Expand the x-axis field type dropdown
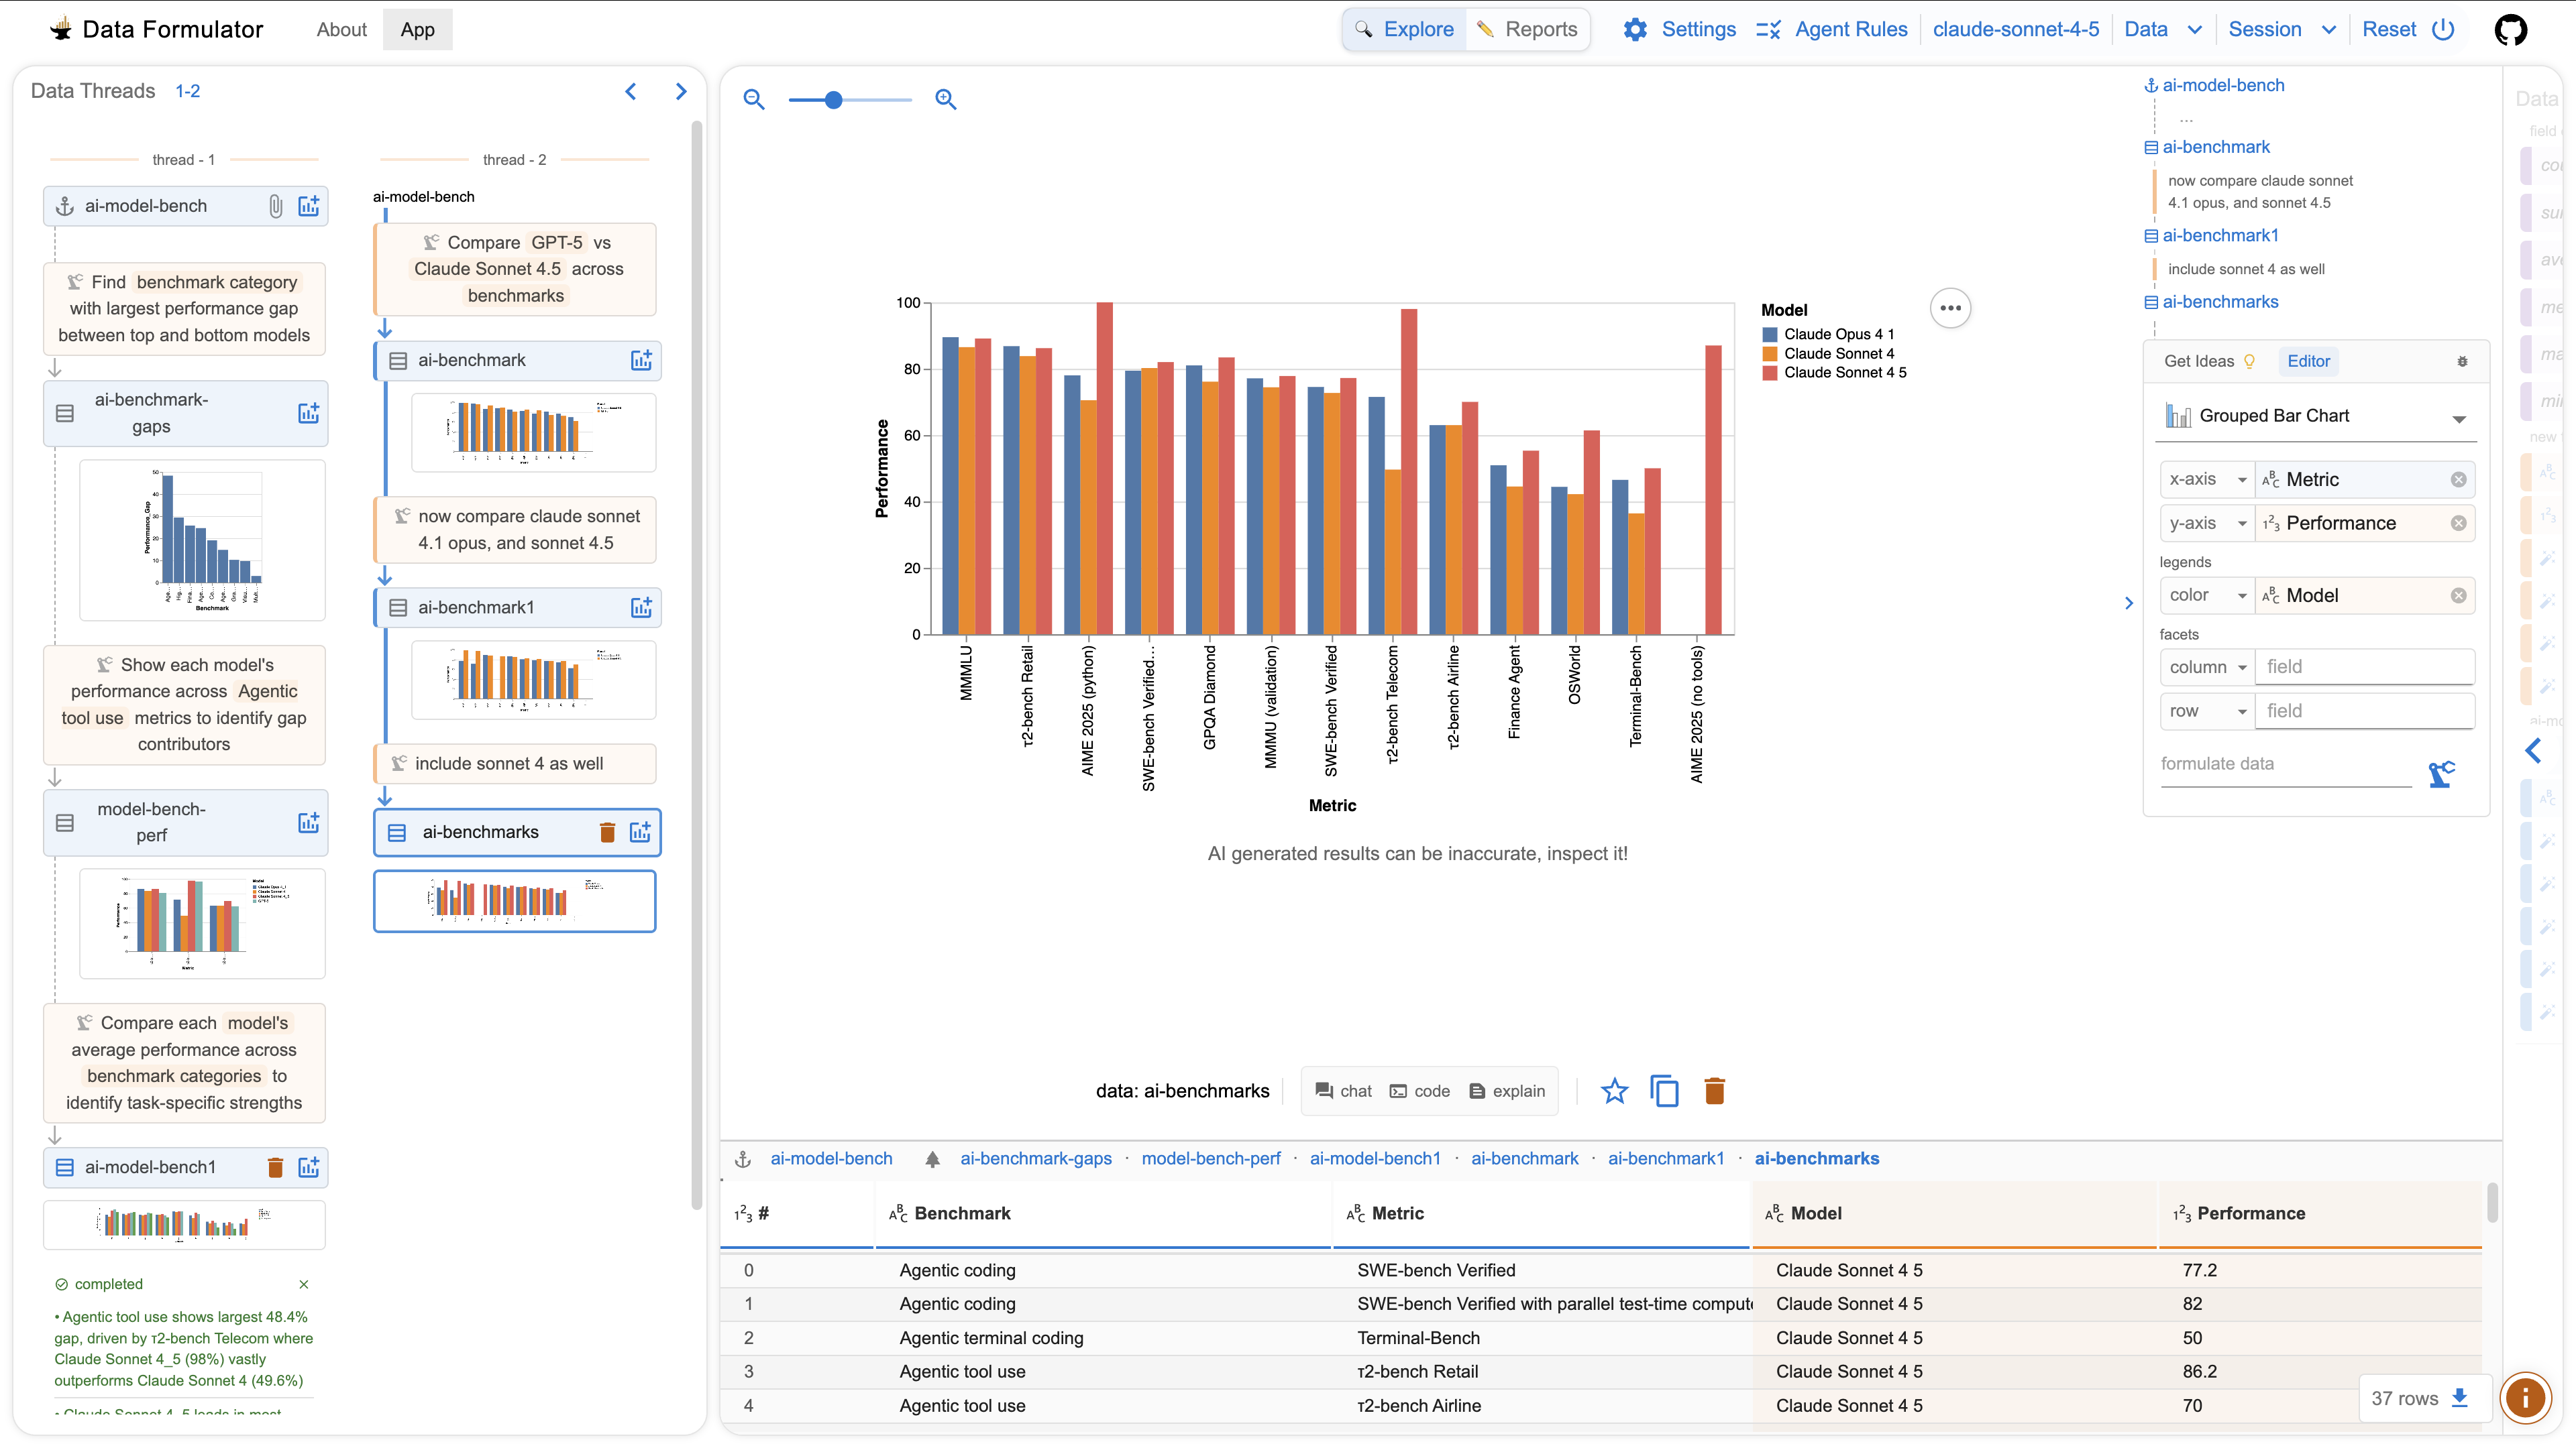This screenshot has width=2576, height=1448. pos(2243,479)
